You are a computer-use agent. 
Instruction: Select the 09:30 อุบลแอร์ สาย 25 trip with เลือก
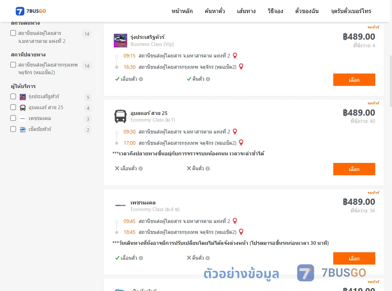click(x=354, y=169)
